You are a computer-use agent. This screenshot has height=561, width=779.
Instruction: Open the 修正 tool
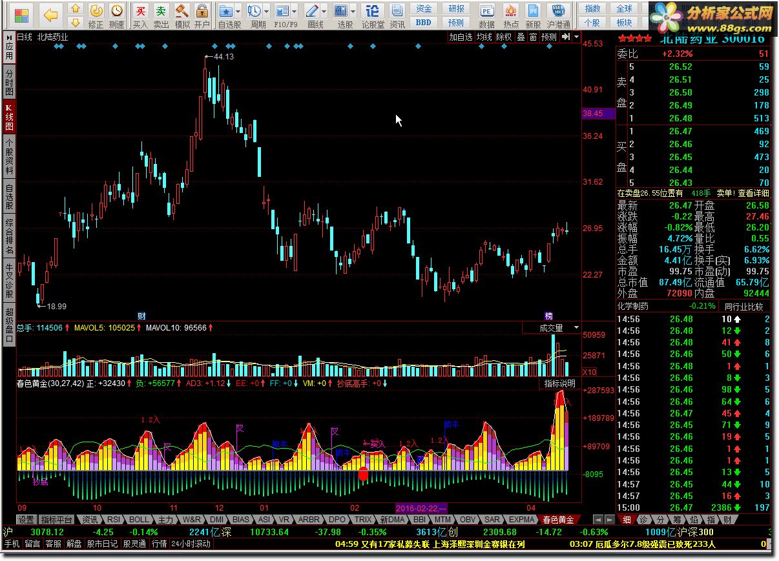pos(96,15)
